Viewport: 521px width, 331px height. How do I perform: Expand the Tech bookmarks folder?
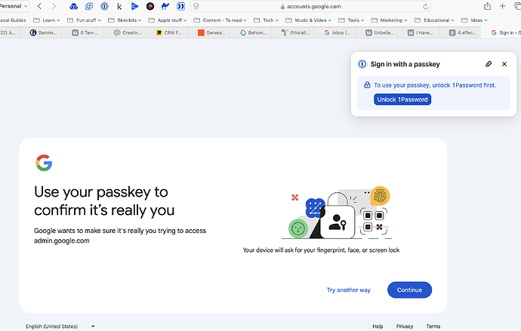[266, 20]
